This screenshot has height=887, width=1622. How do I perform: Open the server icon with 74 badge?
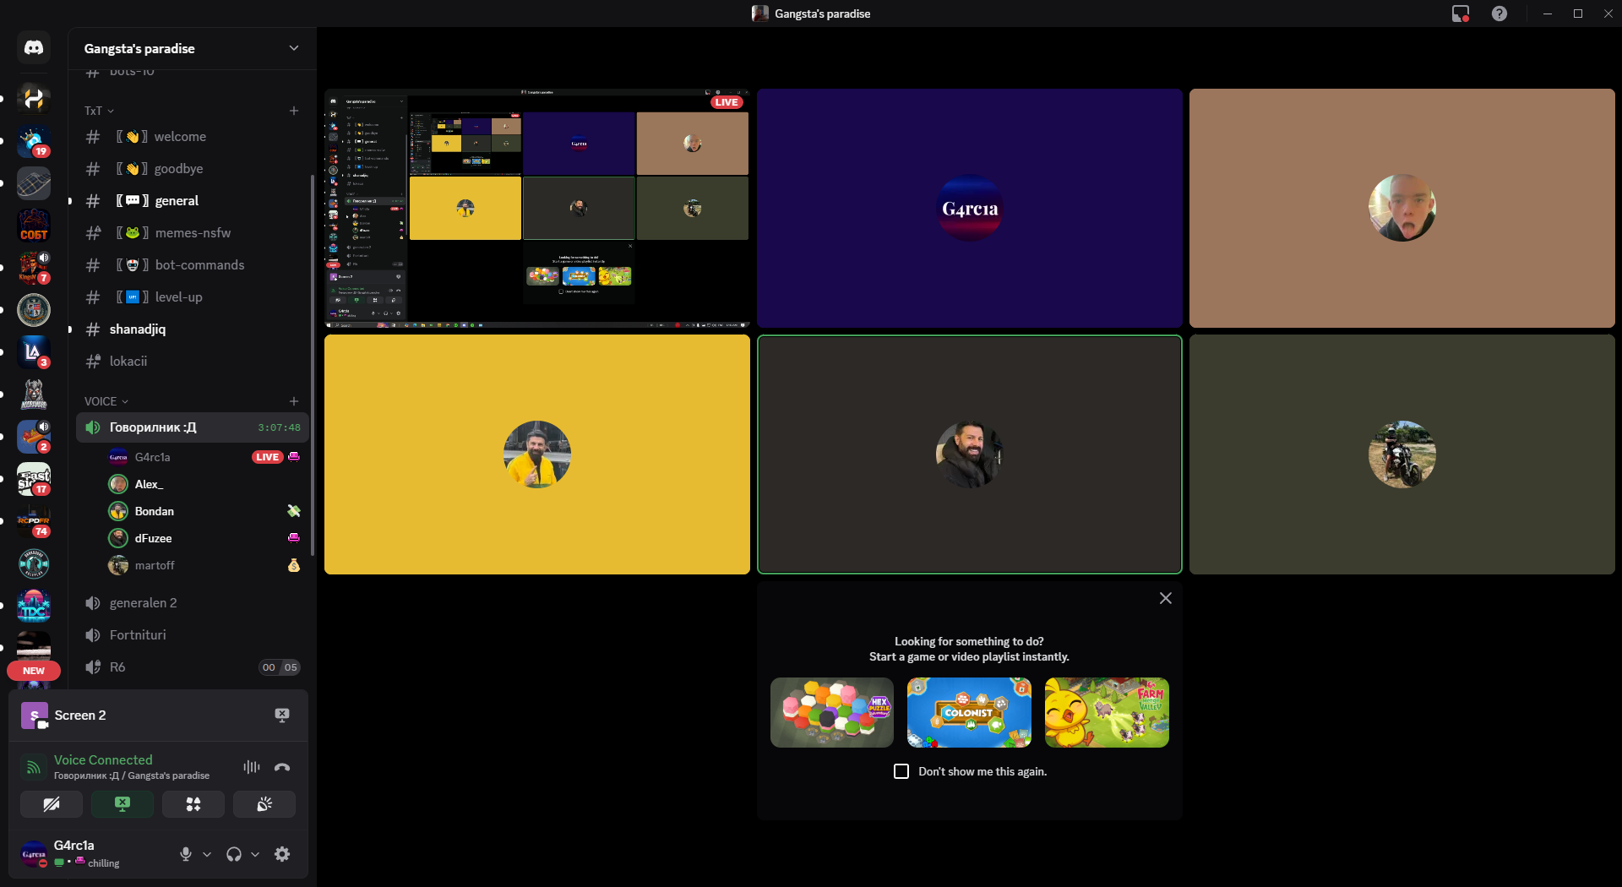(34, 521)
